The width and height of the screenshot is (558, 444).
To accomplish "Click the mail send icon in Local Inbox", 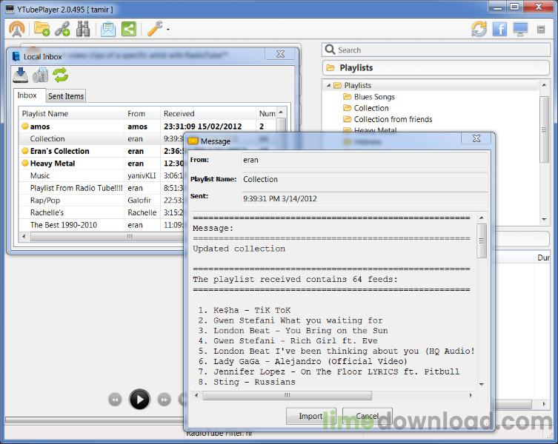I will (x=40, y=75).
